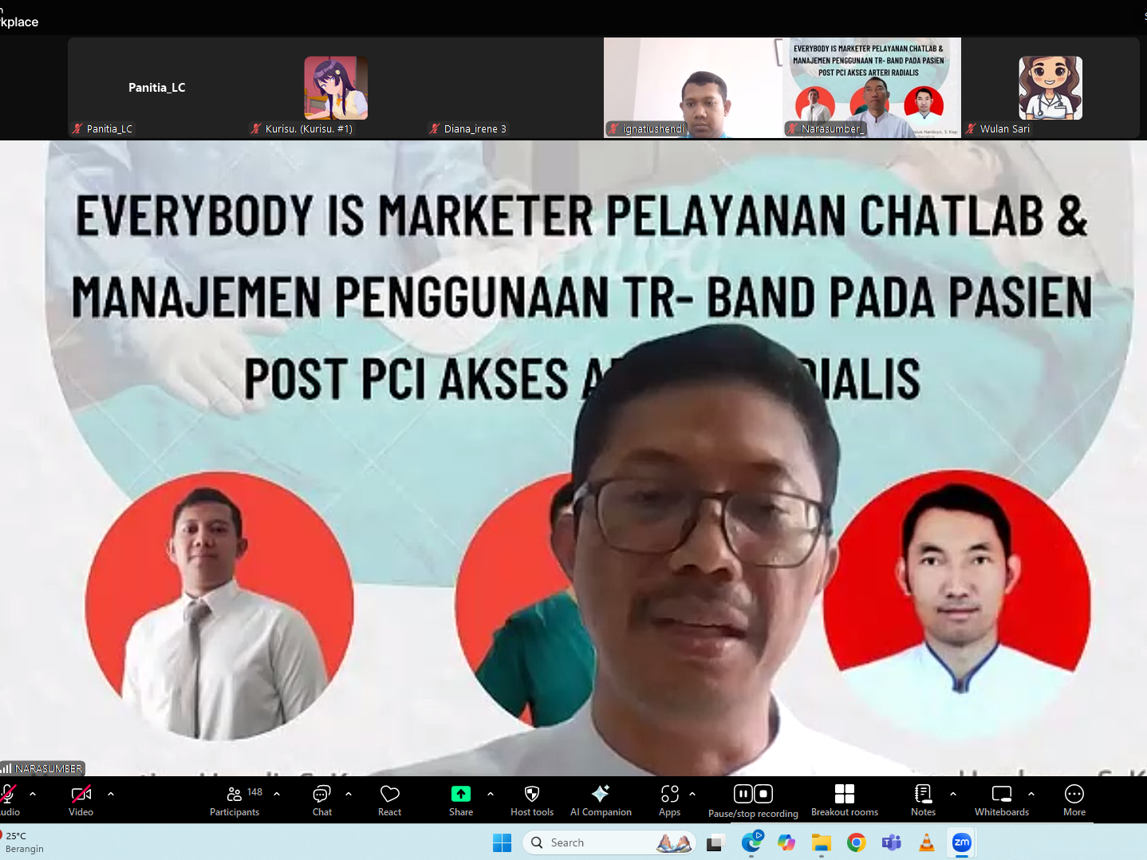This screenshot has height=860, width=1147.
Task: Open Breakout rooms
Action: click(x=844, y=800)
